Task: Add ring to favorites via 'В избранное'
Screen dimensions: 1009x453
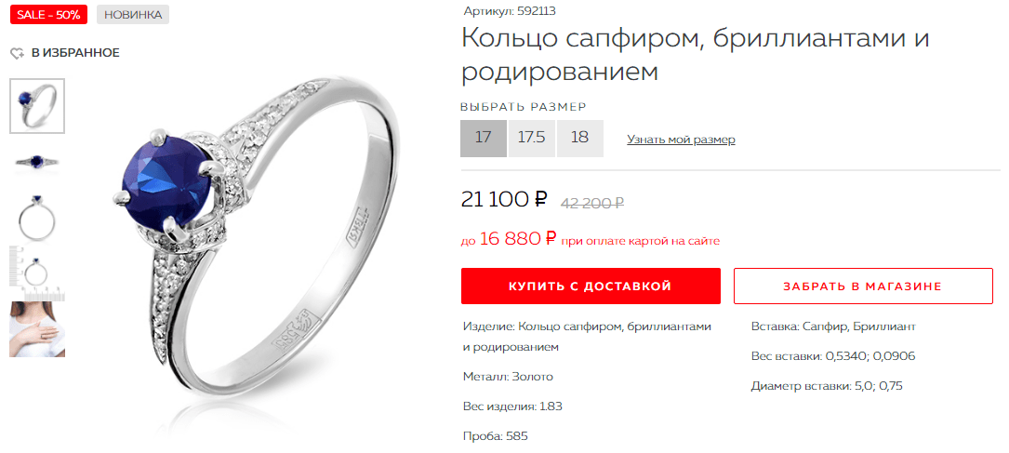Action: [75, 53]
